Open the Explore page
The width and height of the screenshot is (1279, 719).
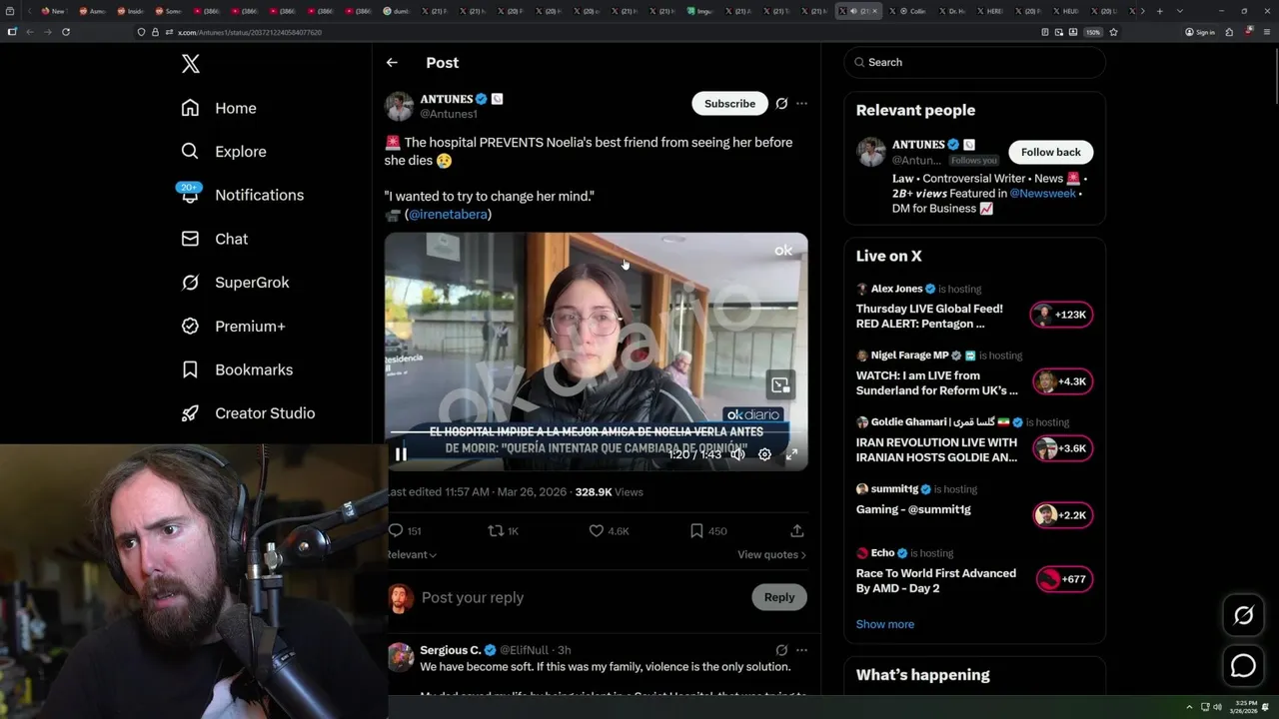click(x=224, y=152)
